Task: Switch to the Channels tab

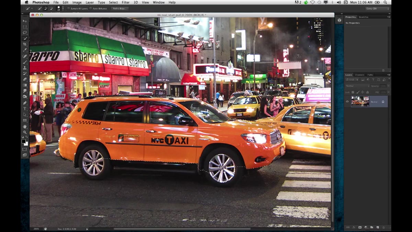Action: coord(359,75)
